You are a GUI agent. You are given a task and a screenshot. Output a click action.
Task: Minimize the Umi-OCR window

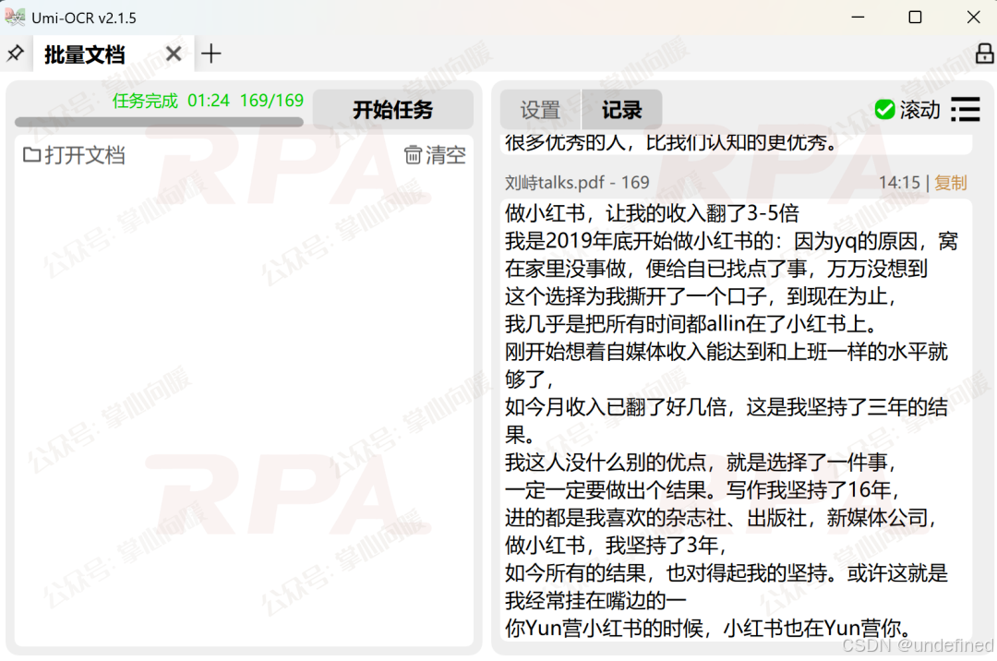point(858,18)
